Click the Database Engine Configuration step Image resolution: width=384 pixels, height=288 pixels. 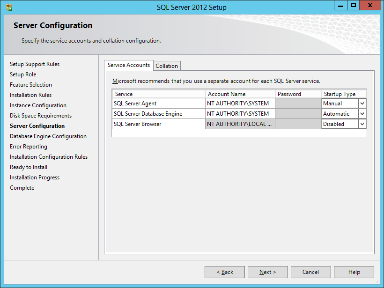48,136
